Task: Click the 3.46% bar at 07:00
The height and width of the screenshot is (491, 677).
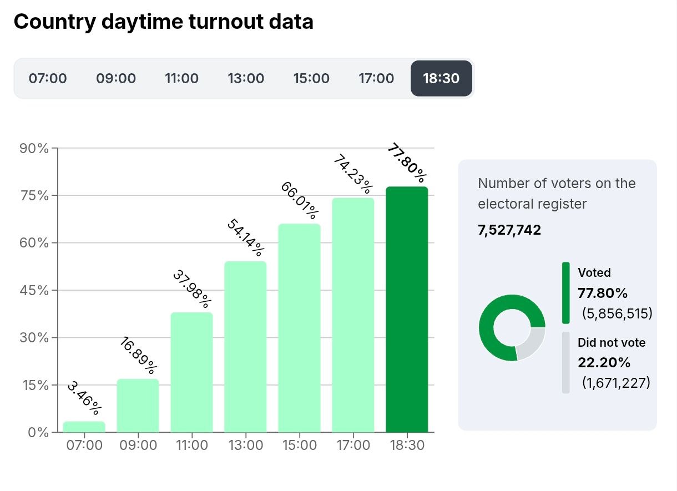Action: (84, 427)
